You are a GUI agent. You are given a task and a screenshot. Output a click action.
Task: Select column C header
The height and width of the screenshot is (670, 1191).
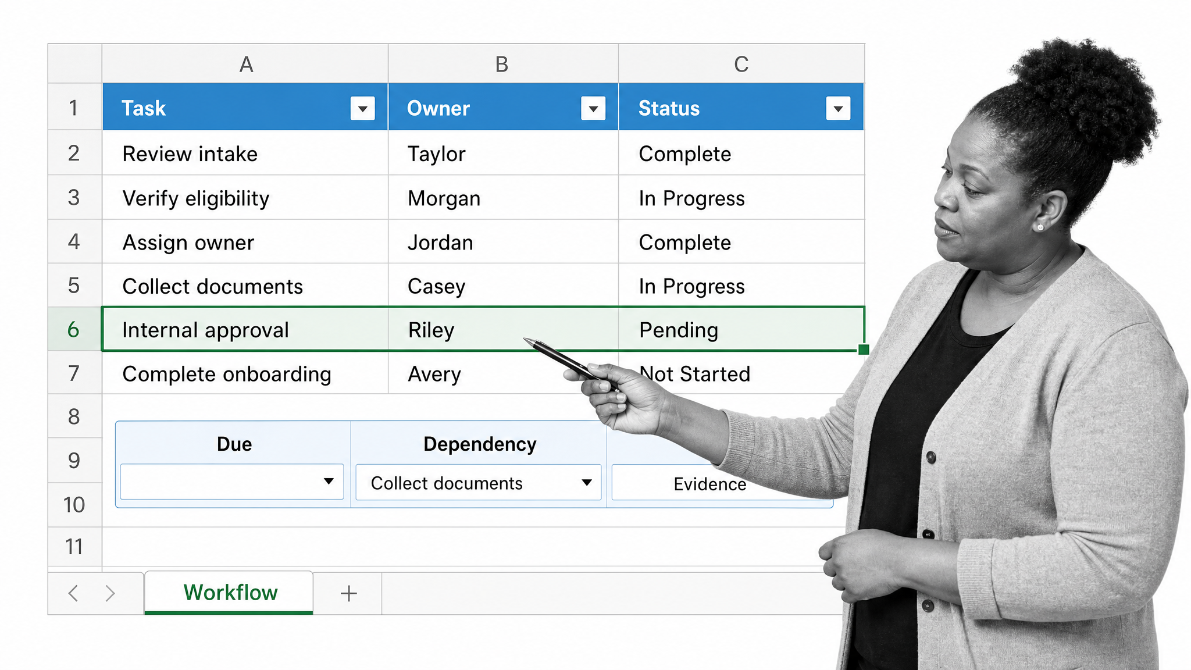741,63
